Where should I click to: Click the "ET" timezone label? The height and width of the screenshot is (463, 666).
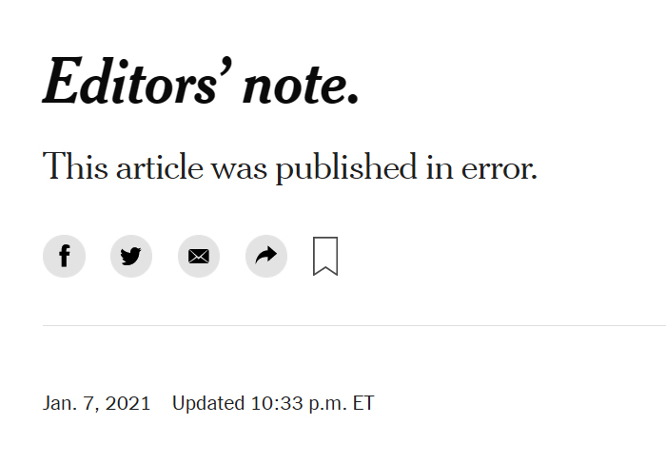(363, 403)
